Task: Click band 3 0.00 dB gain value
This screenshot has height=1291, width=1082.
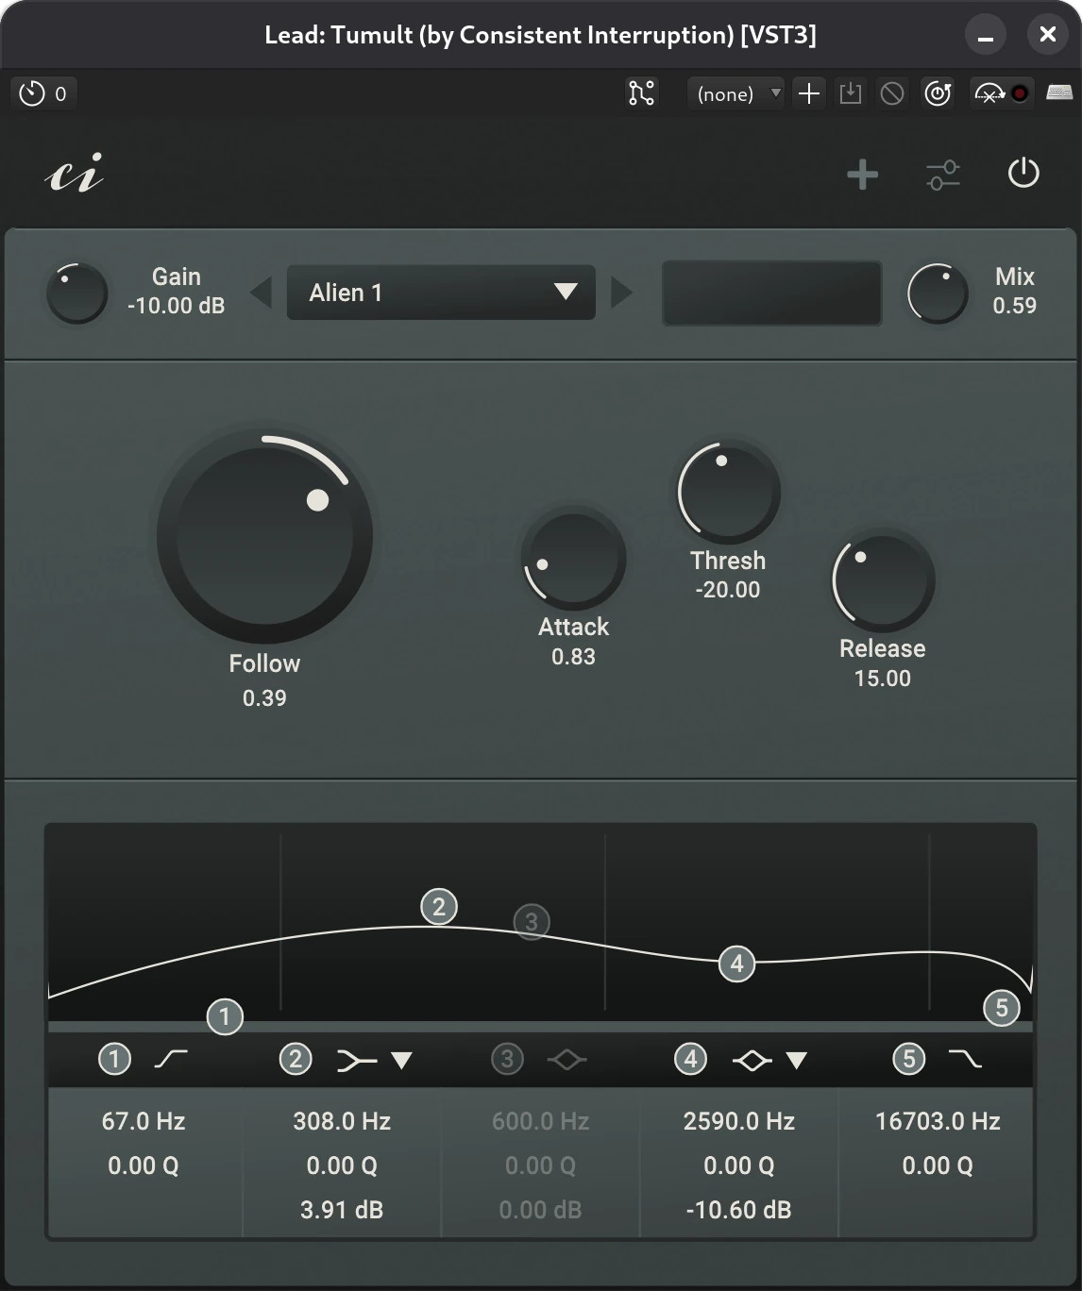Action: point(540,1210)
